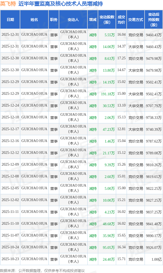Click the 姓名 column header

(x=34, y=20)
